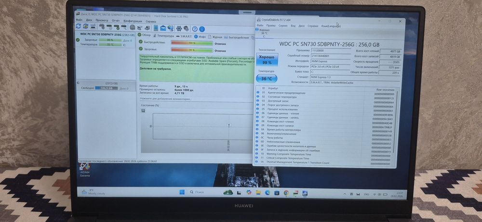Open Файл menu in CrystalDiskInfo
The width and height of the screenshot is (482, 222).
pyautogui.click(x=260, y=26)
